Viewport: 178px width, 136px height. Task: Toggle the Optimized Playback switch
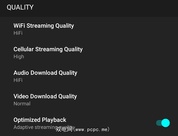[163, 123]
